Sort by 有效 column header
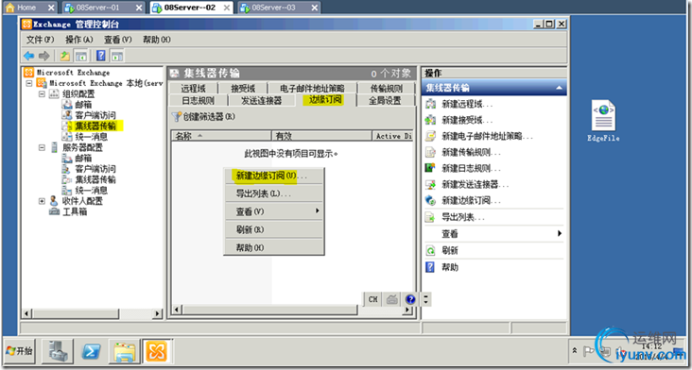The height and width of the screenshot is (370, 692). (x=321, y=136)
